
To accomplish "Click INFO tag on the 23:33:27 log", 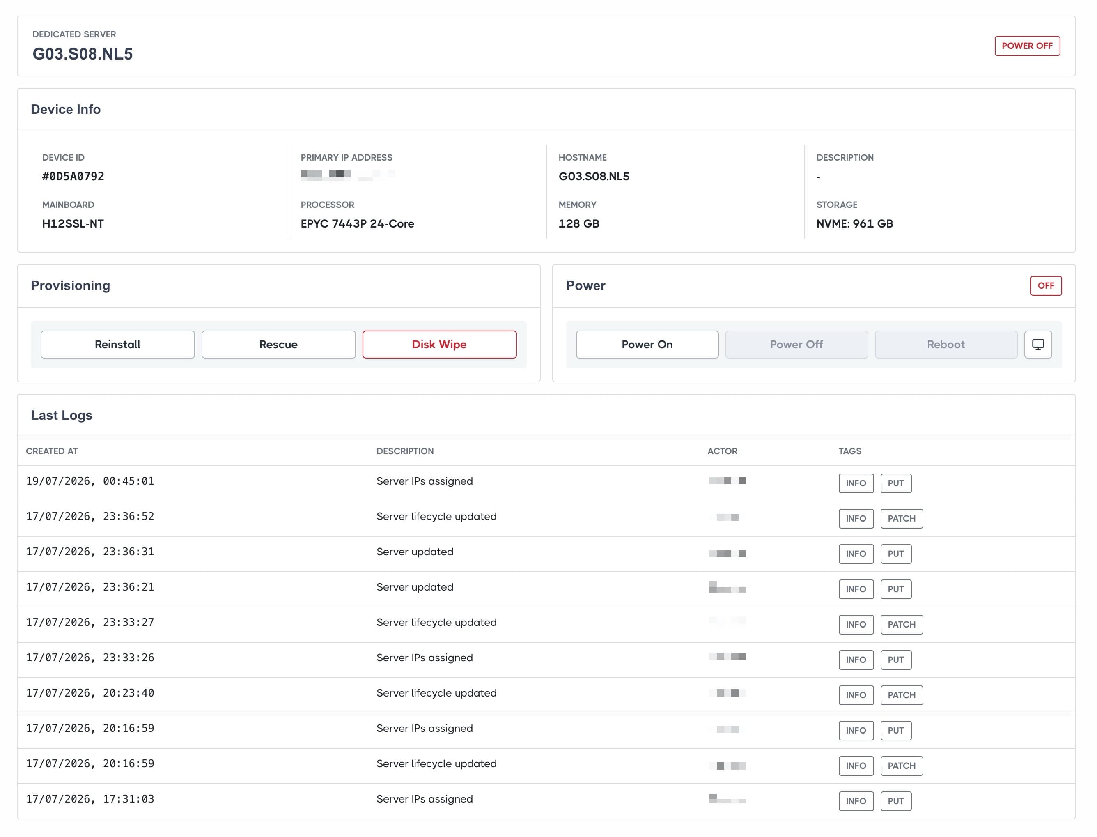I will click(856, 625).
